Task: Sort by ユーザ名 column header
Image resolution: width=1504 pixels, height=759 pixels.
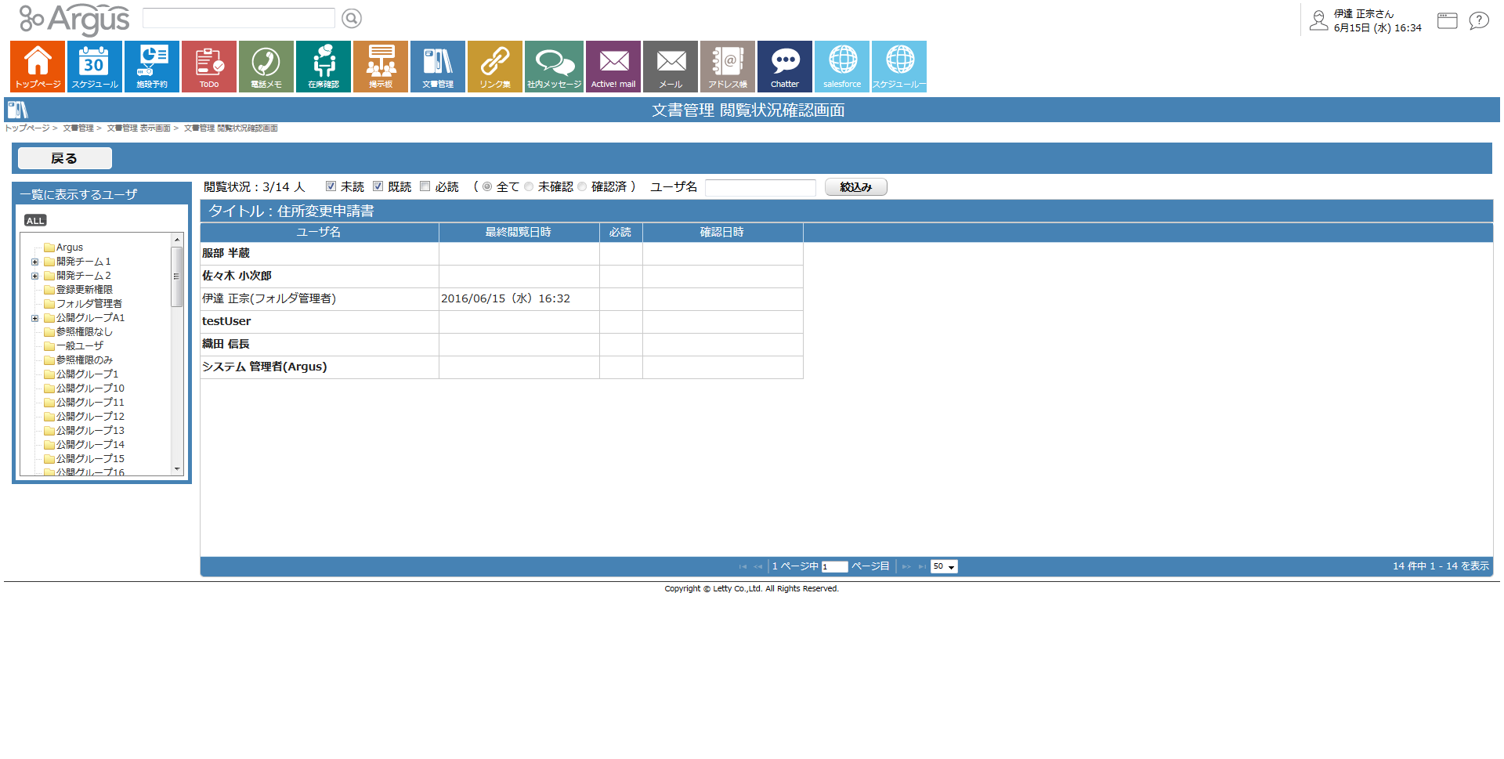Action: click(x=320, y=233)
